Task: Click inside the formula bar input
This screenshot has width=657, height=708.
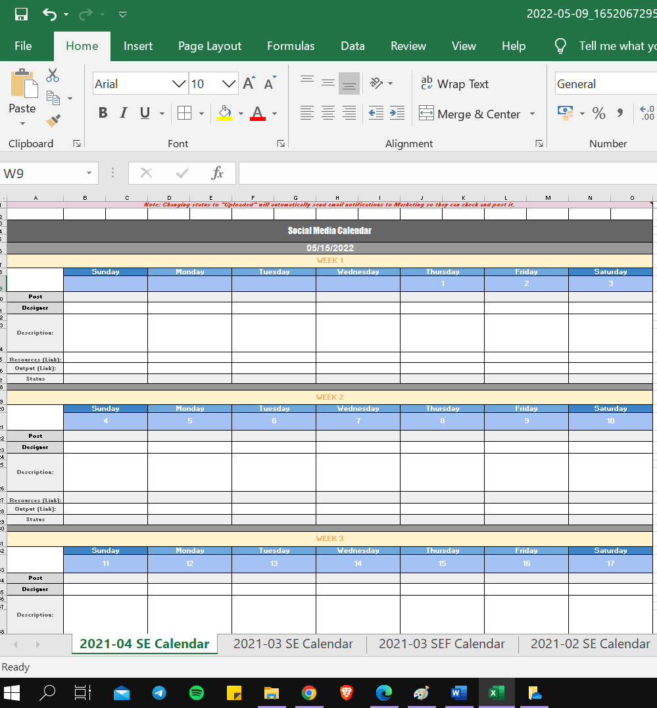Action: pyautogui.click(x=447, y=174)
